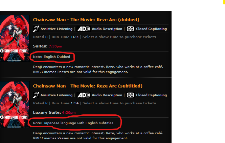Click the Assistive Listening icon for the dubbed movie
The width and height of the screenshot is (225, 143).
[x=36, y=29]
